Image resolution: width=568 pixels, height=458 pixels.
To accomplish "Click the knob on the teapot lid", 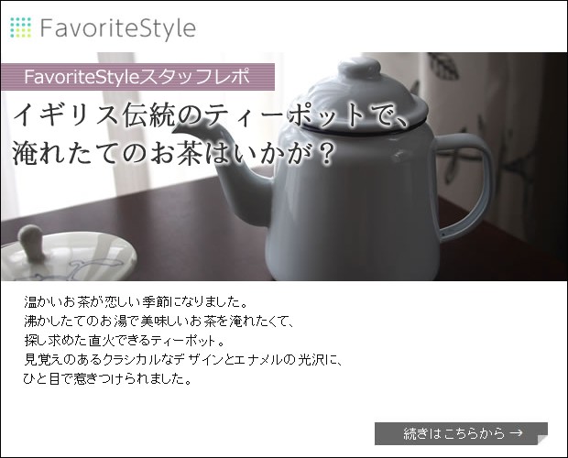I will pyautogui.click(x=359, y=68).
